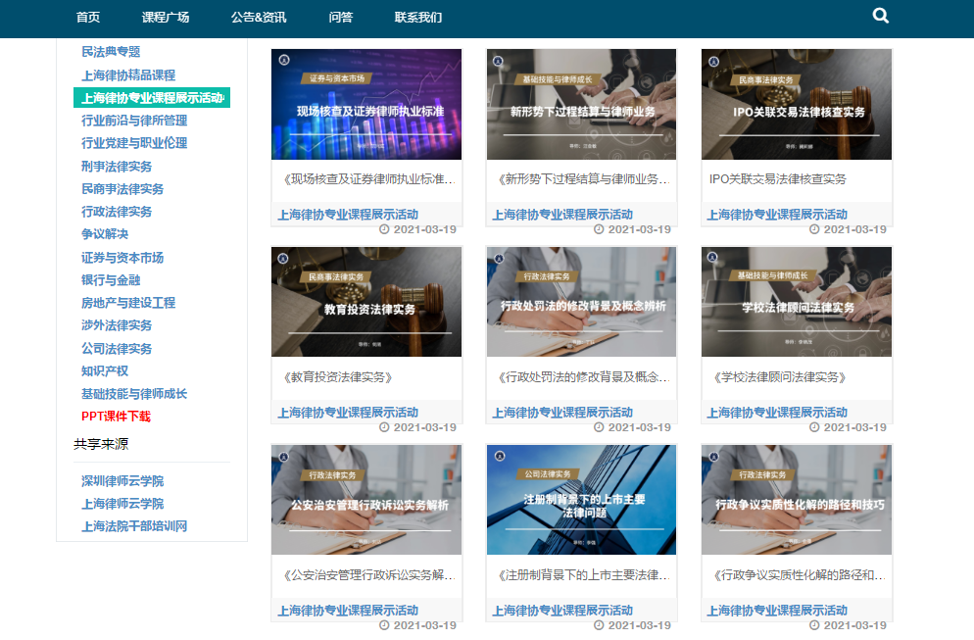Select 上海律协精品课程 category
The width and height of the screenshot is (974, 640).
128,75
